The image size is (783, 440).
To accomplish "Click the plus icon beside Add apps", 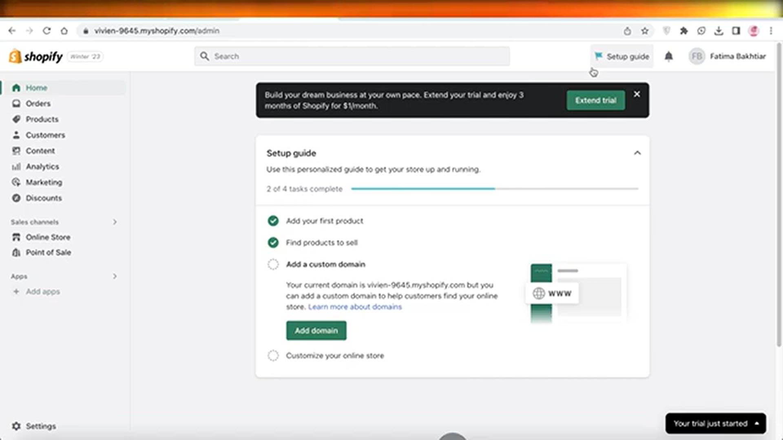I will (16, 292).
